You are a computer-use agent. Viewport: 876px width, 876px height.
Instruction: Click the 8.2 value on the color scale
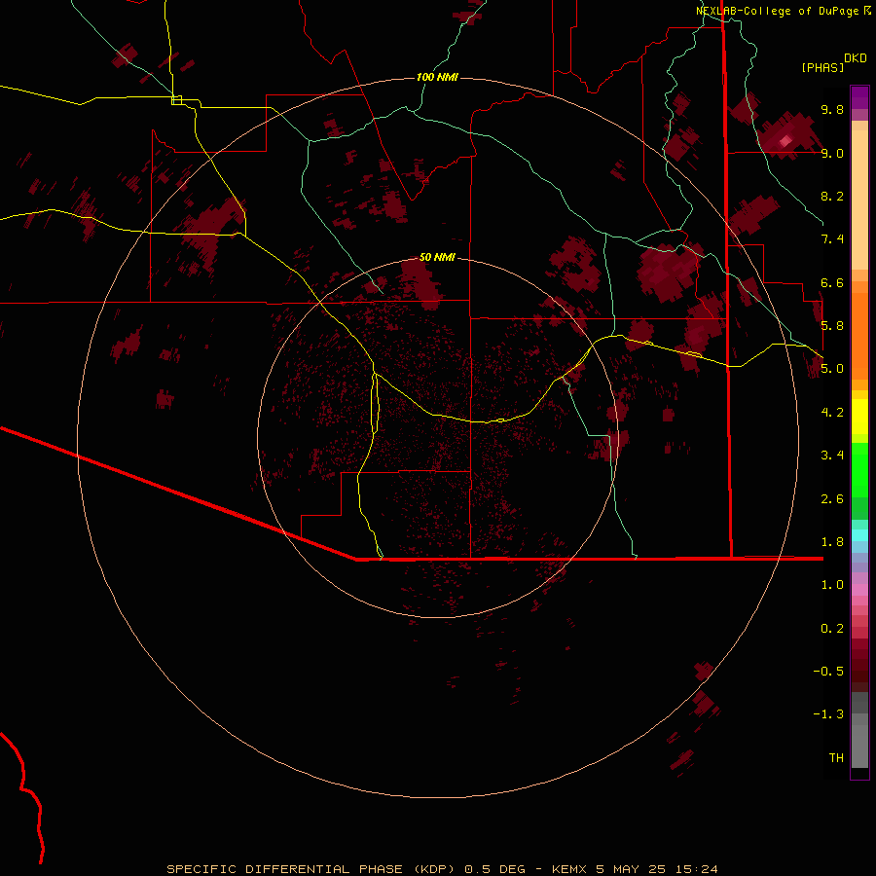(x=832, y=196)
